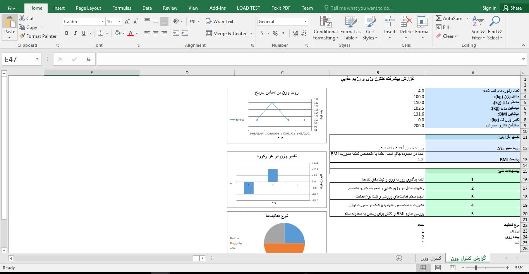Apply the Fill Color bucket
The height and width of the screenshot is (274, 529).
(118, 33)
